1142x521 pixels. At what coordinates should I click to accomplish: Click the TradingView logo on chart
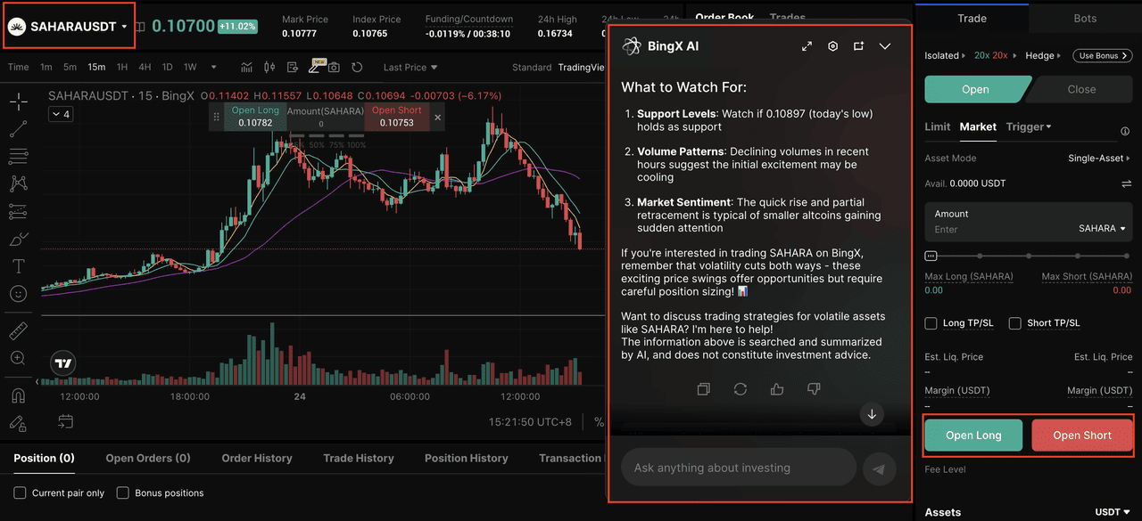(63, 363)
